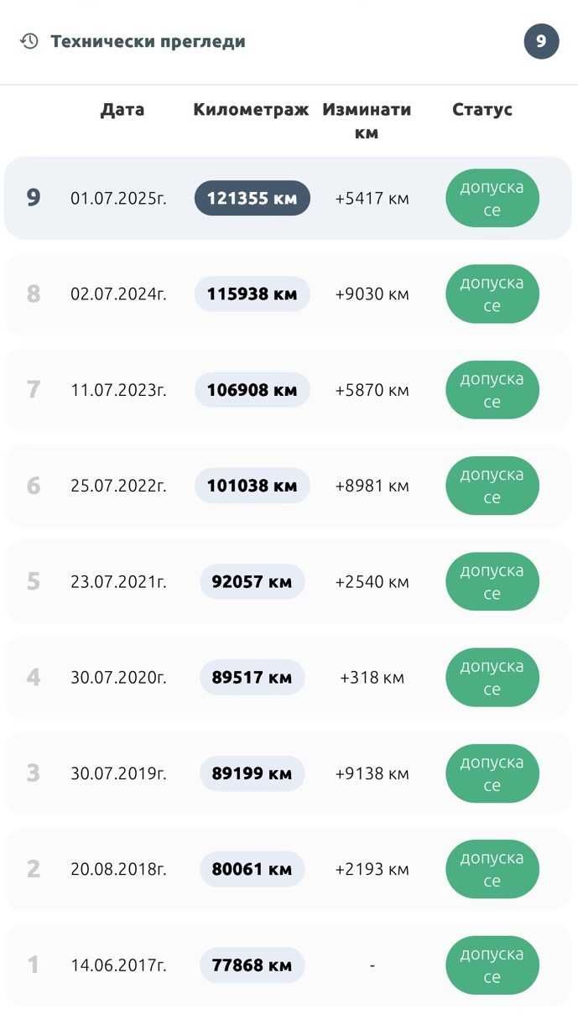Image resolution: width=578 pixels, height=1030 pixels.
Task: Click the допуска се status for 14.06.2017г.
Action: pos(492,965)
